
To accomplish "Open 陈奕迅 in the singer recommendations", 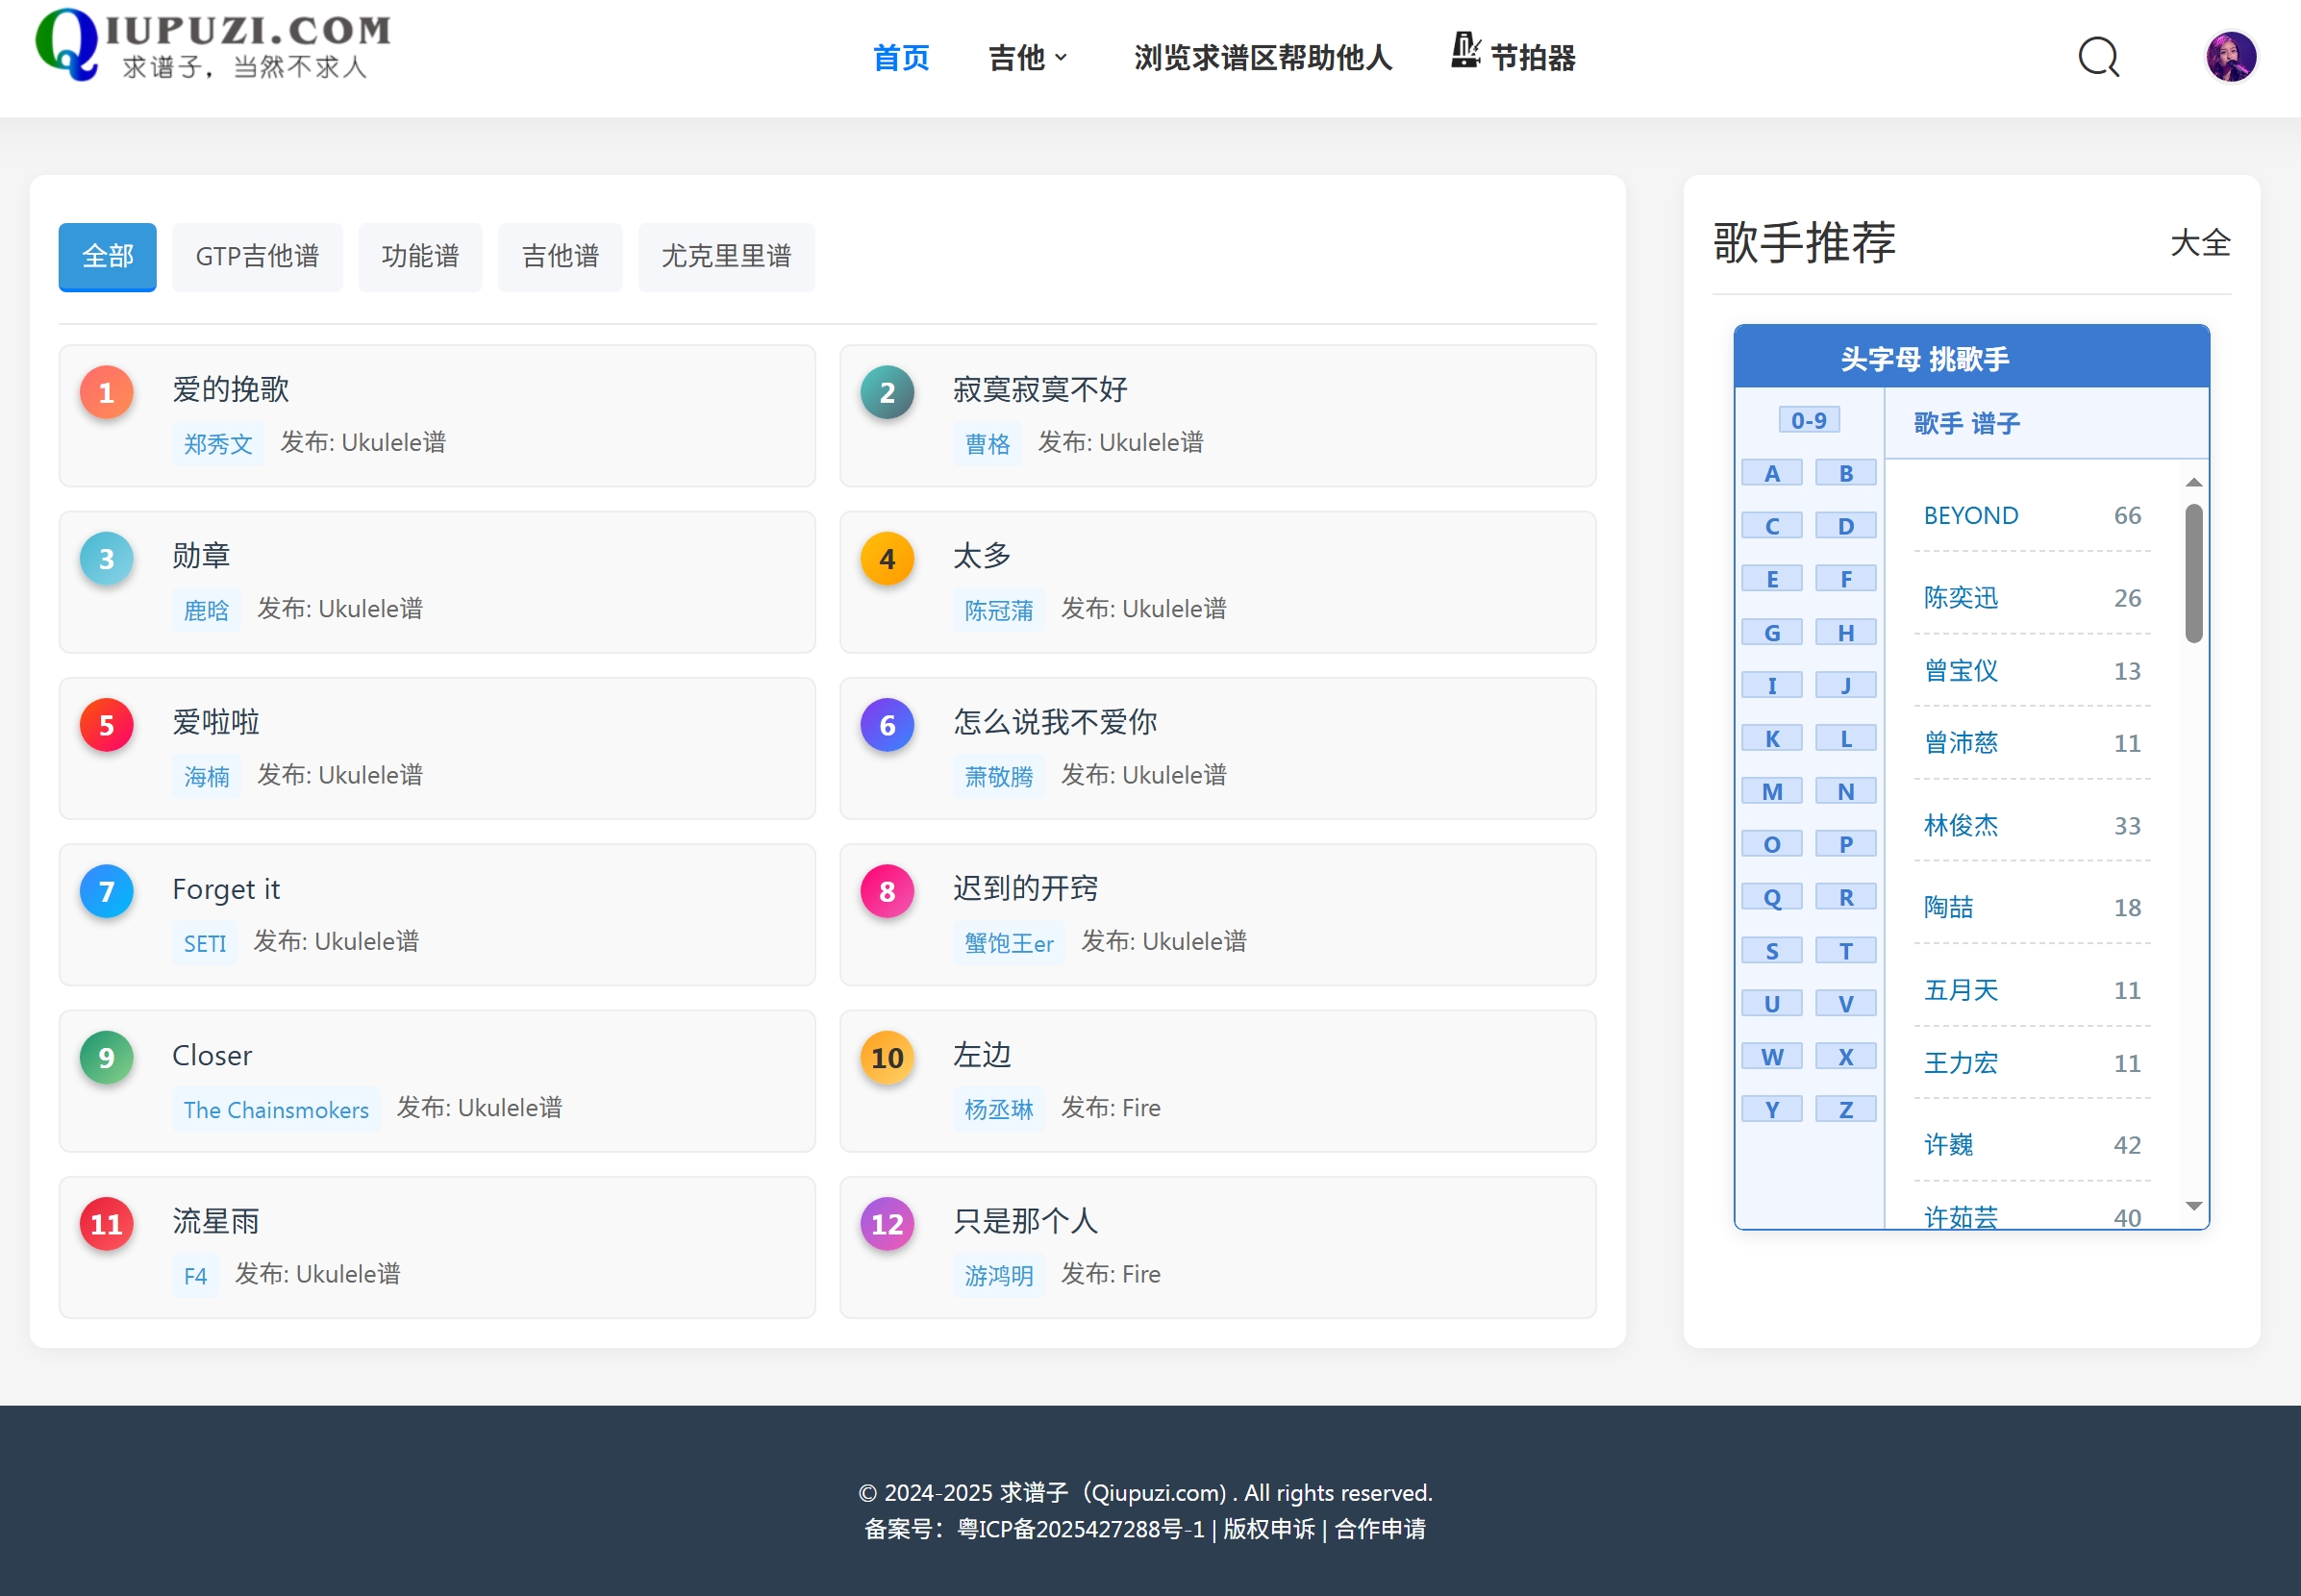I will pyautogui.click(x=1959, y=598).
